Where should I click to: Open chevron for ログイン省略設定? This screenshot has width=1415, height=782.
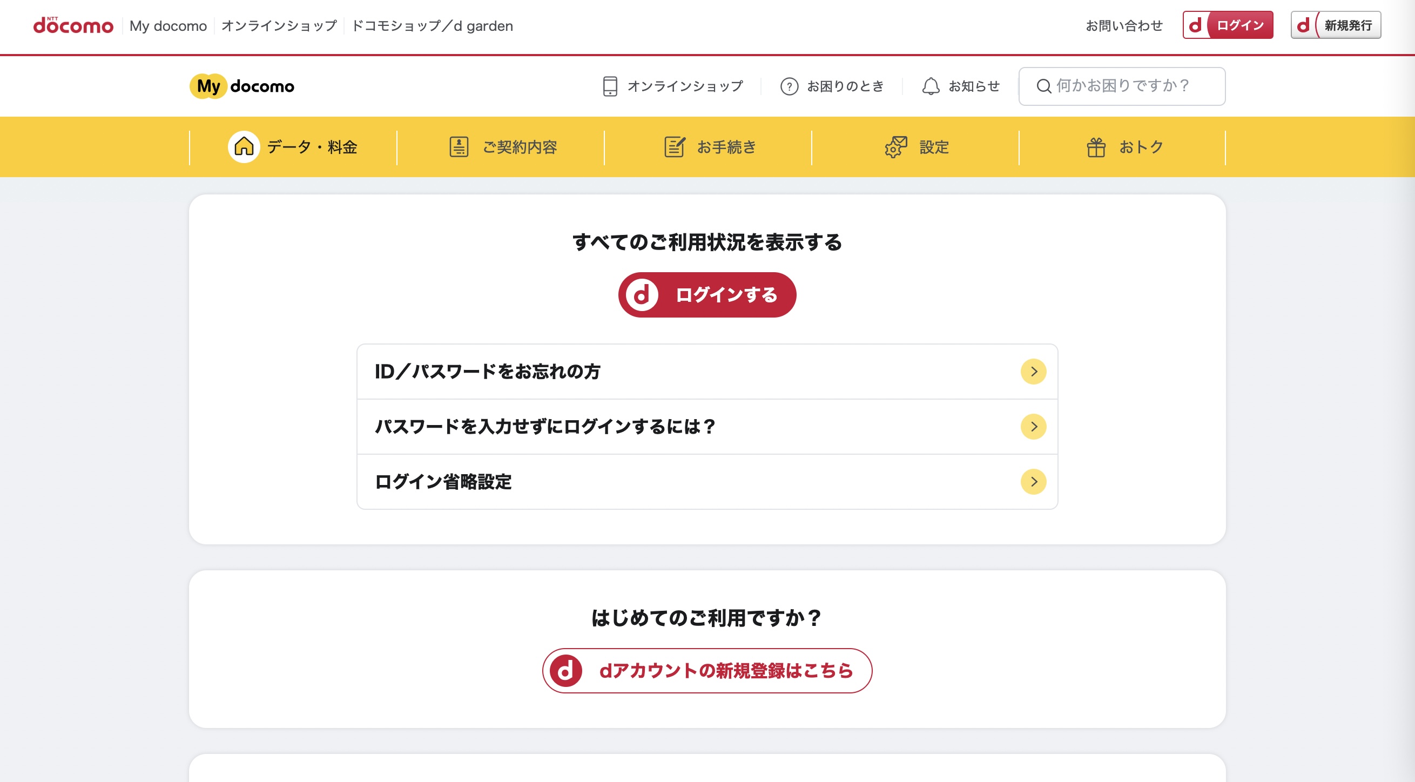click(1033, 482)
